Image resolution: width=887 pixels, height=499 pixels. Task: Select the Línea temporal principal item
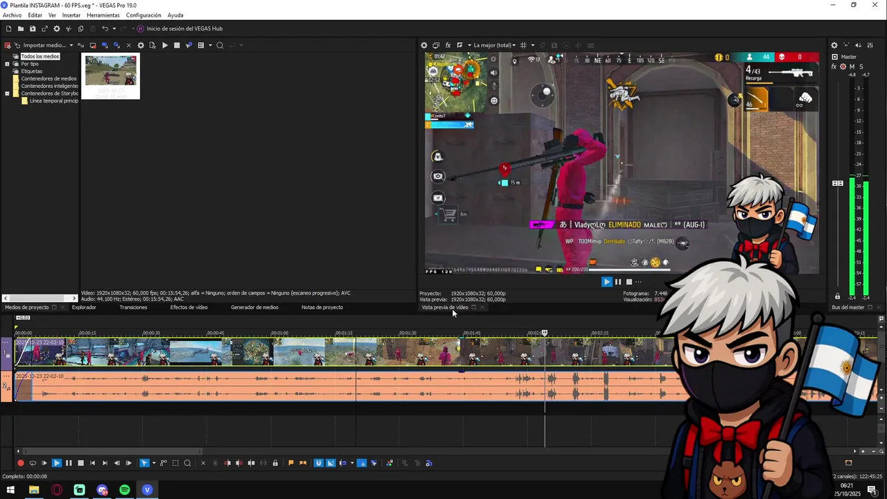[53, 101]
